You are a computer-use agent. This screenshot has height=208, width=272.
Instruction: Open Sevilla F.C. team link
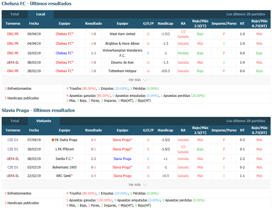point(64,159)
